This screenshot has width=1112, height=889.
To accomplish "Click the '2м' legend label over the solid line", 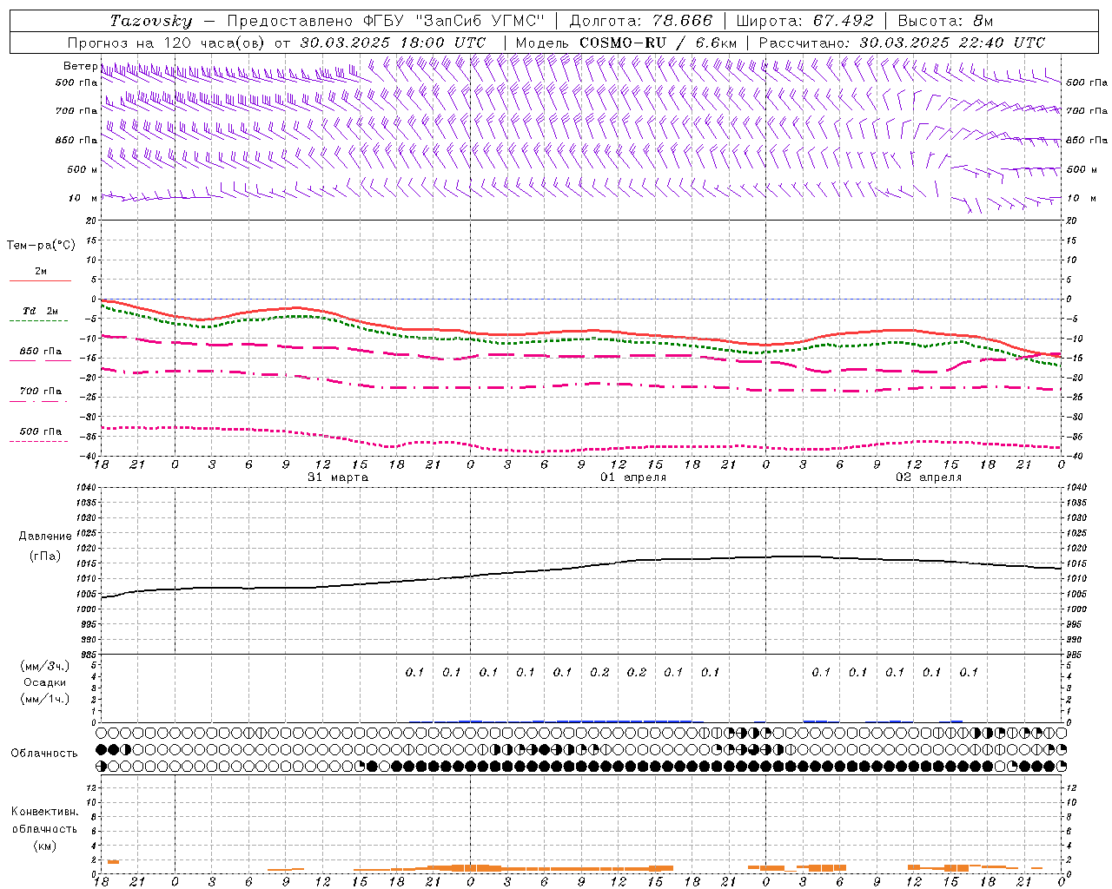I will (x=41, y=272).
